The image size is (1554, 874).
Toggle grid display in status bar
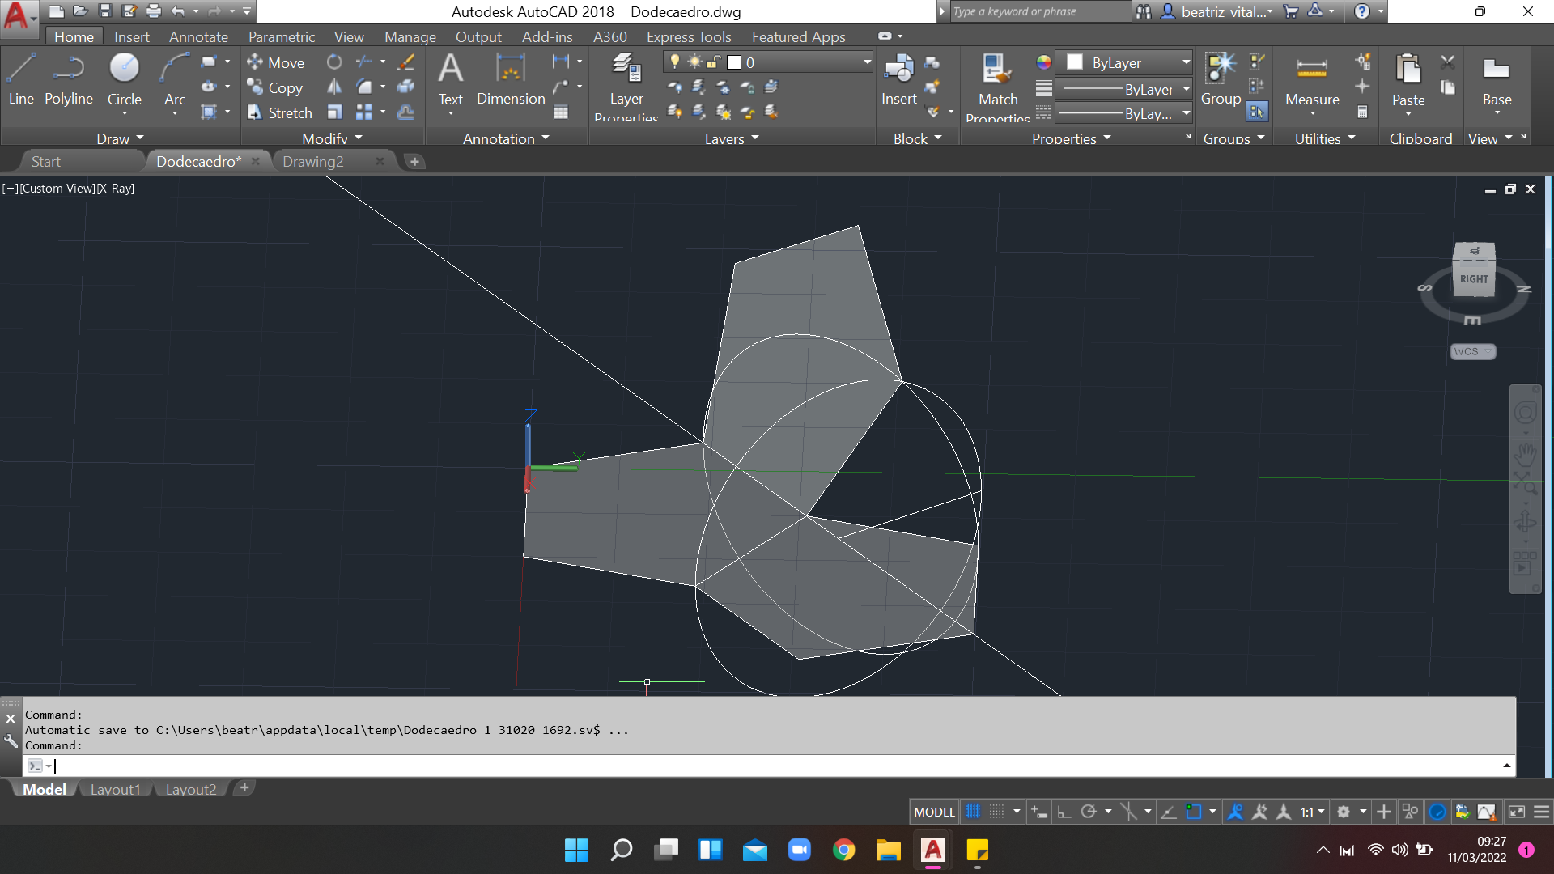coord(973,812)
